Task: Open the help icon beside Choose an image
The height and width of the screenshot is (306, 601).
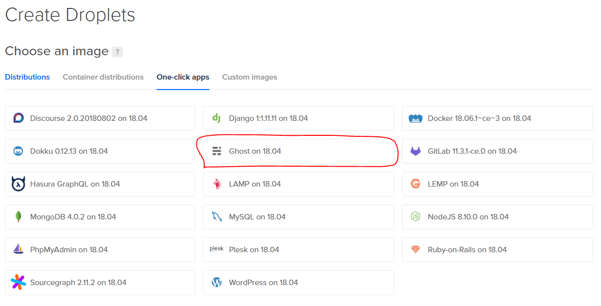Action: click(x=117, y=52)
